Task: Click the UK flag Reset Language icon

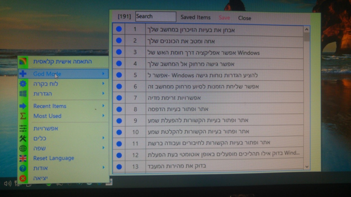Action: 23,158
